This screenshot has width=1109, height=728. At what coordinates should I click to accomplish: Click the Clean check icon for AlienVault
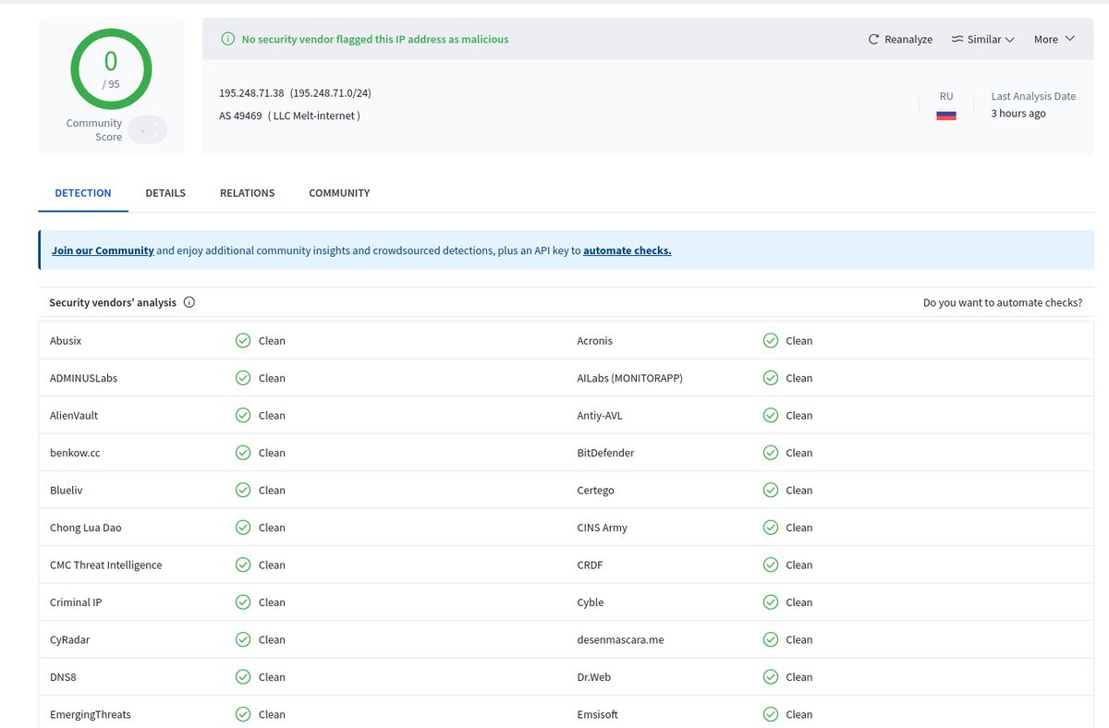(243, 416)
